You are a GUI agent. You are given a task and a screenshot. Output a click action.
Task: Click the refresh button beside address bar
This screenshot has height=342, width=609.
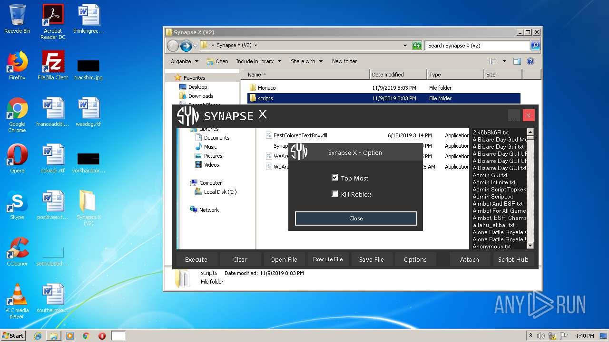417,46
